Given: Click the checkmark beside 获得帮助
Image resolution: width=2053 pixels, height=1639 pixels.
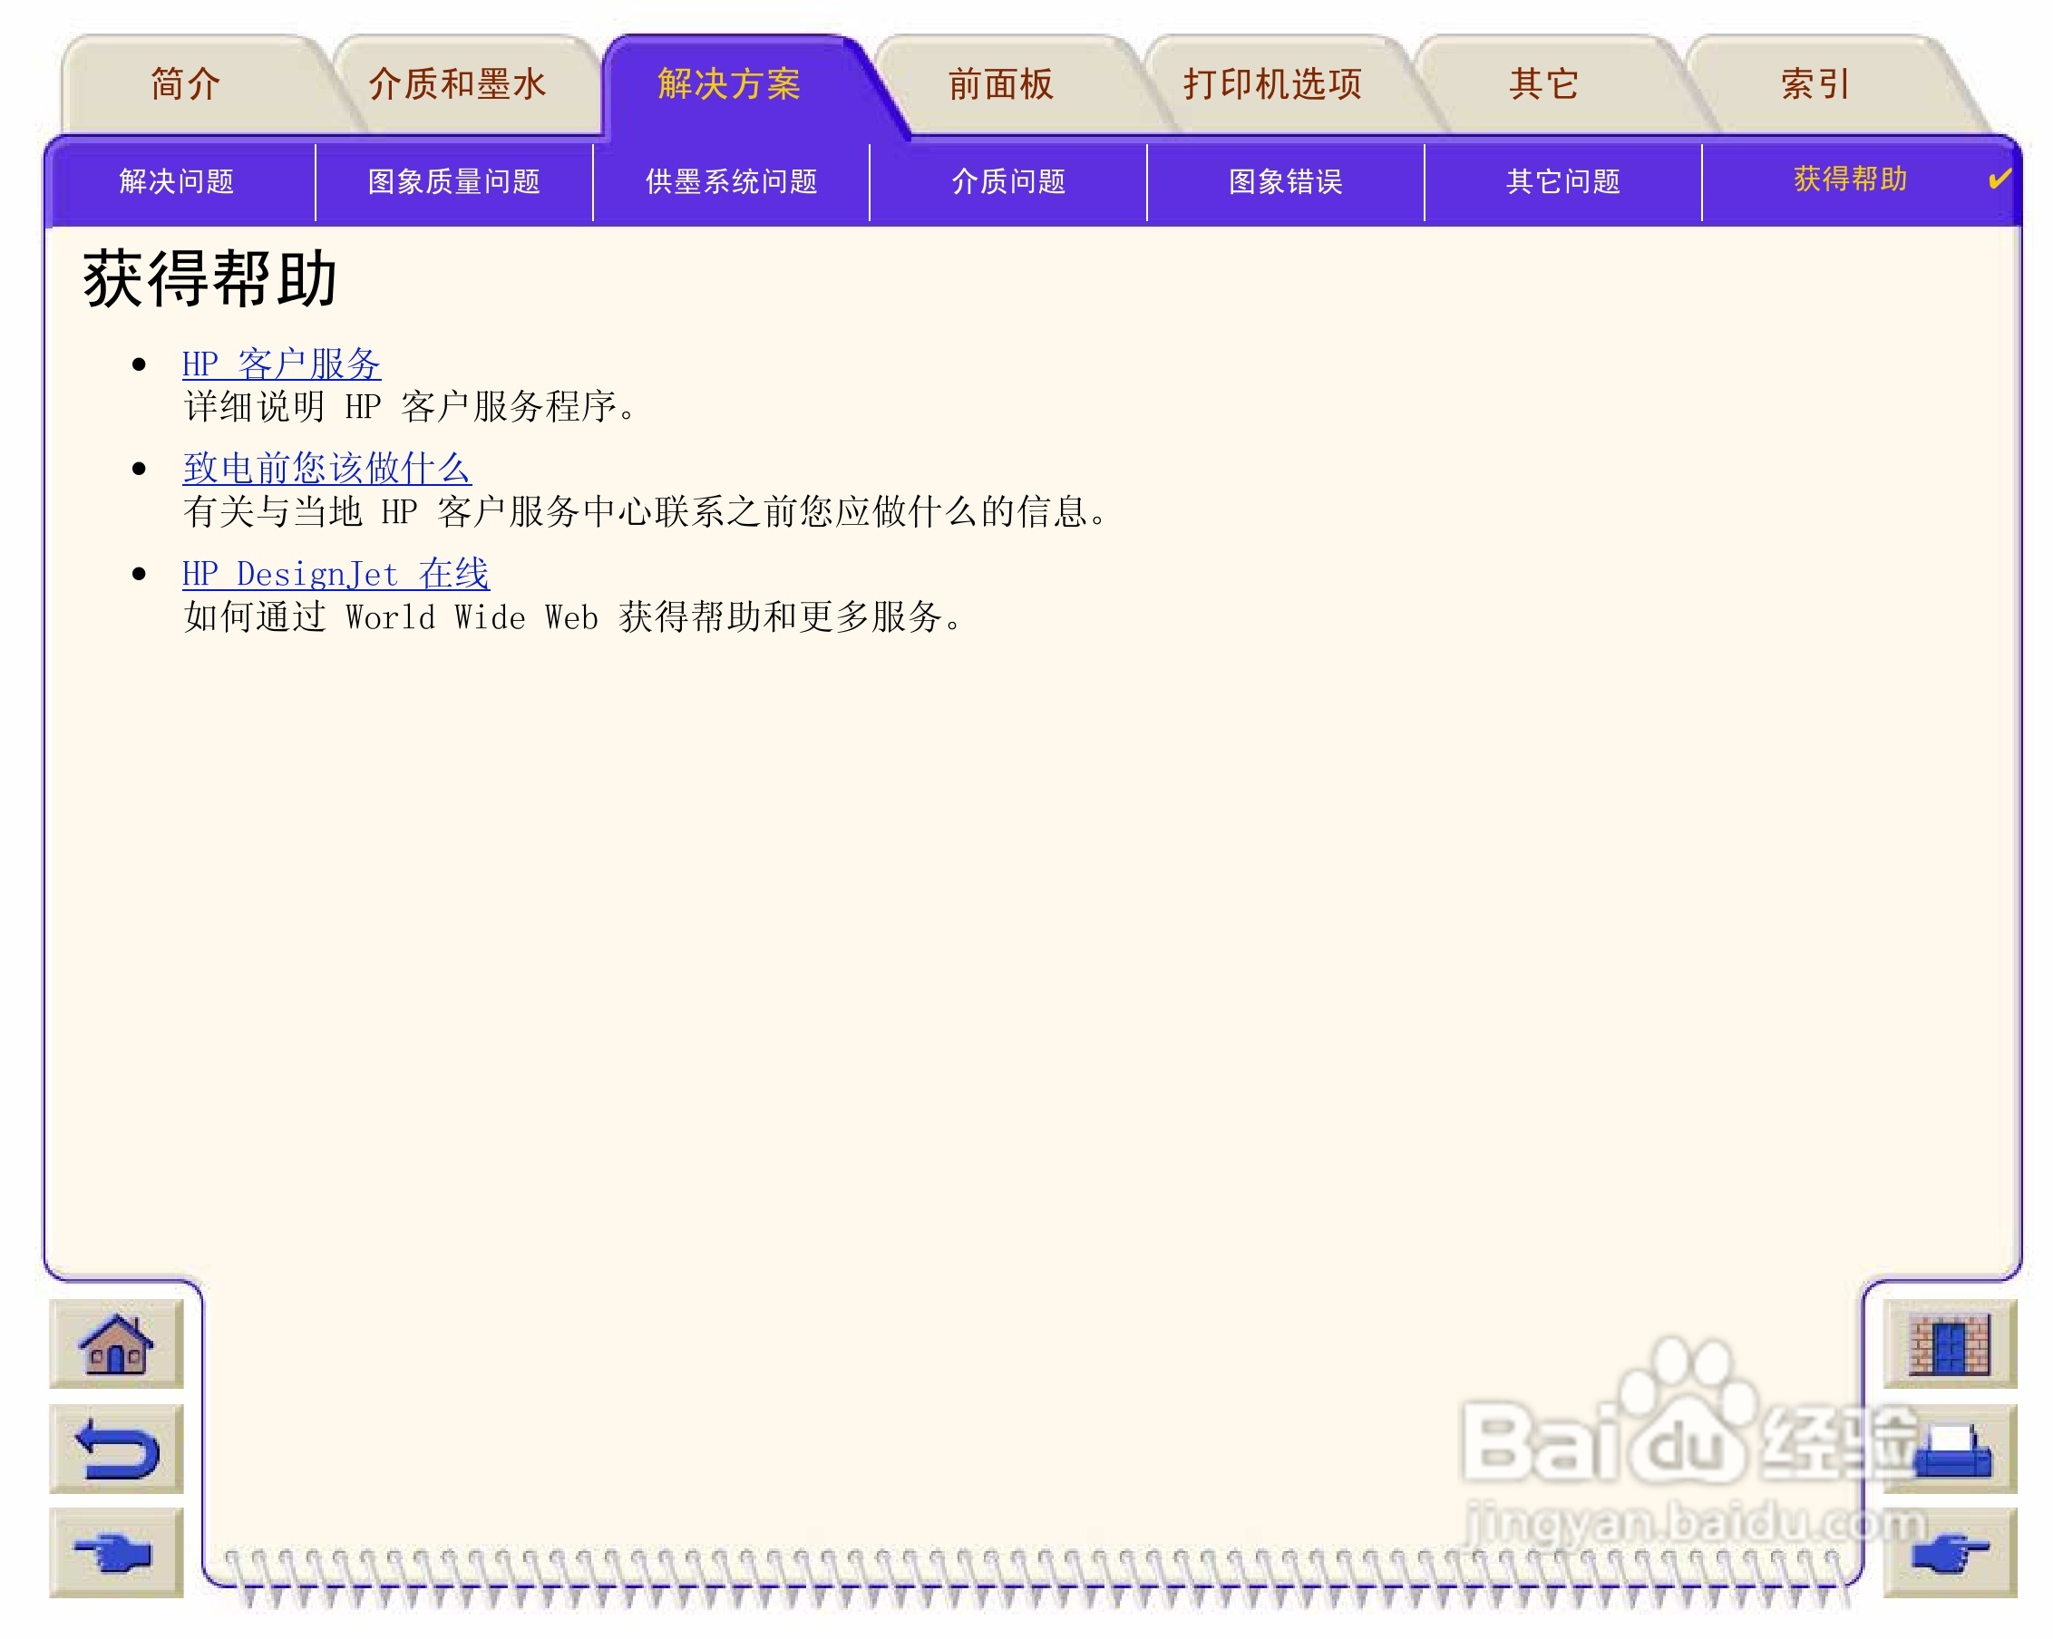Looking at the screenshot, I should click(1999, 179).
